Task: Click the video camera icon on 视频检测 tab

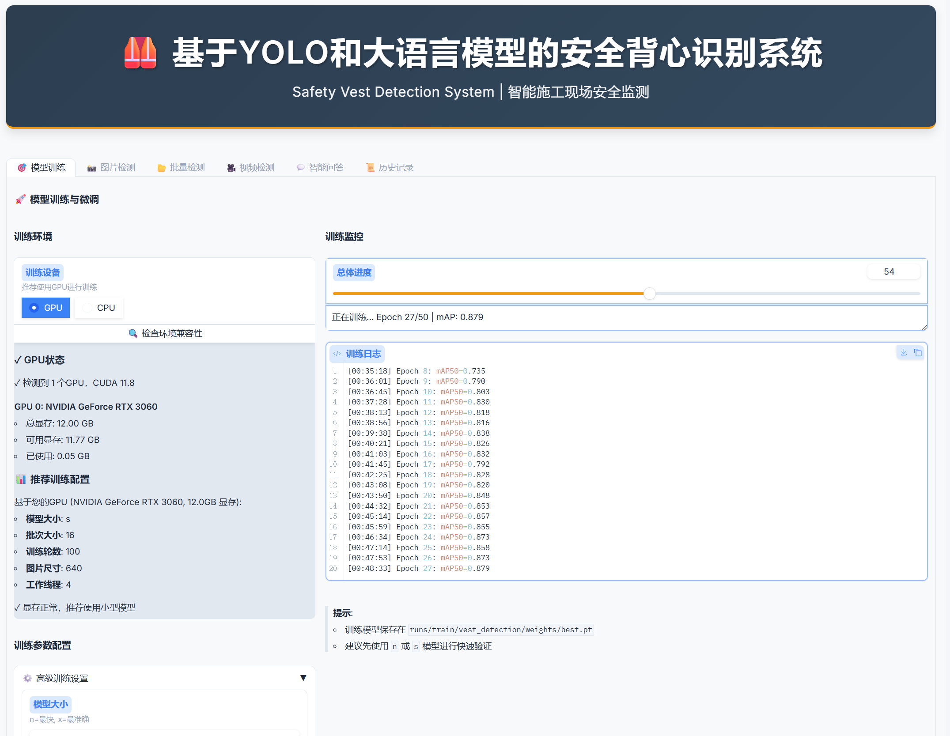Action: 230,167
